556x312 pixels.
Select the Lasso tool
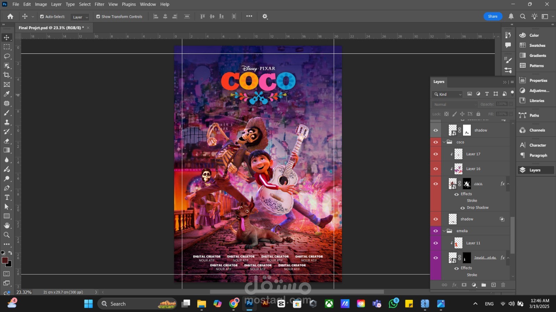[7, 56]
